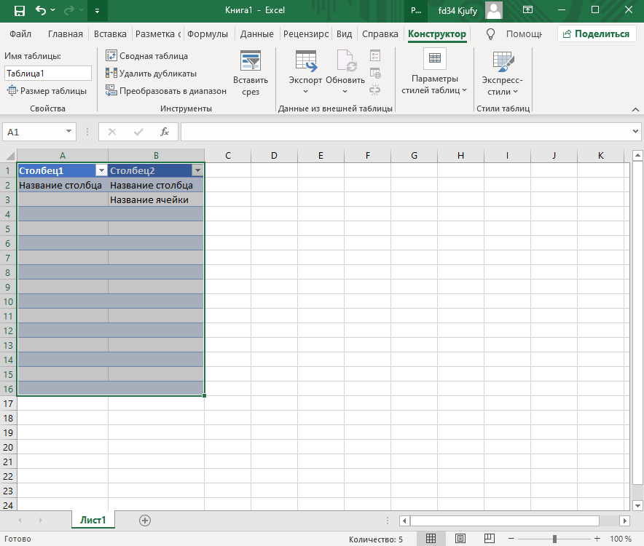This screenshot has height=546, width=644.
Task: Click Преобразовать в диапазон
Action: click(x=165, y=91)
